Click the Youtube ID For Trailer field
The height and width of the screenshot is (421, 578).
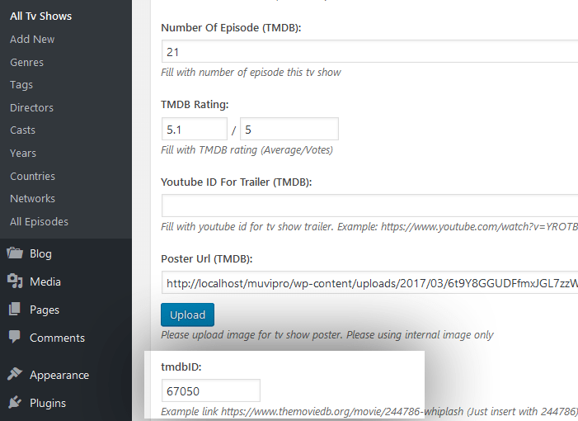pyautogui.click(x=369, y=206)
